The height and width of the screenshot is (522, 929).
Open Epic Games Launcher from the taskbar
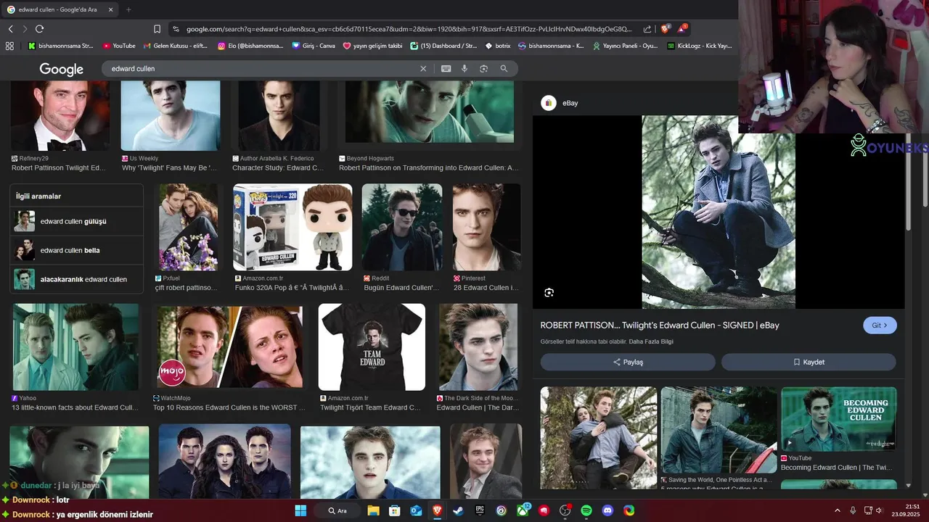pyautogui.click(x=480, y=510)
